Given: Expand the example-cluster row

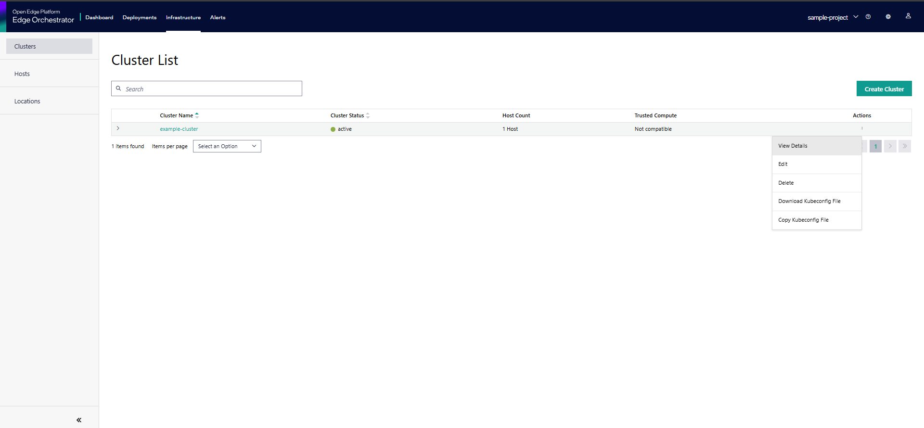Looking at the screenshot, I should coord(118,128).
